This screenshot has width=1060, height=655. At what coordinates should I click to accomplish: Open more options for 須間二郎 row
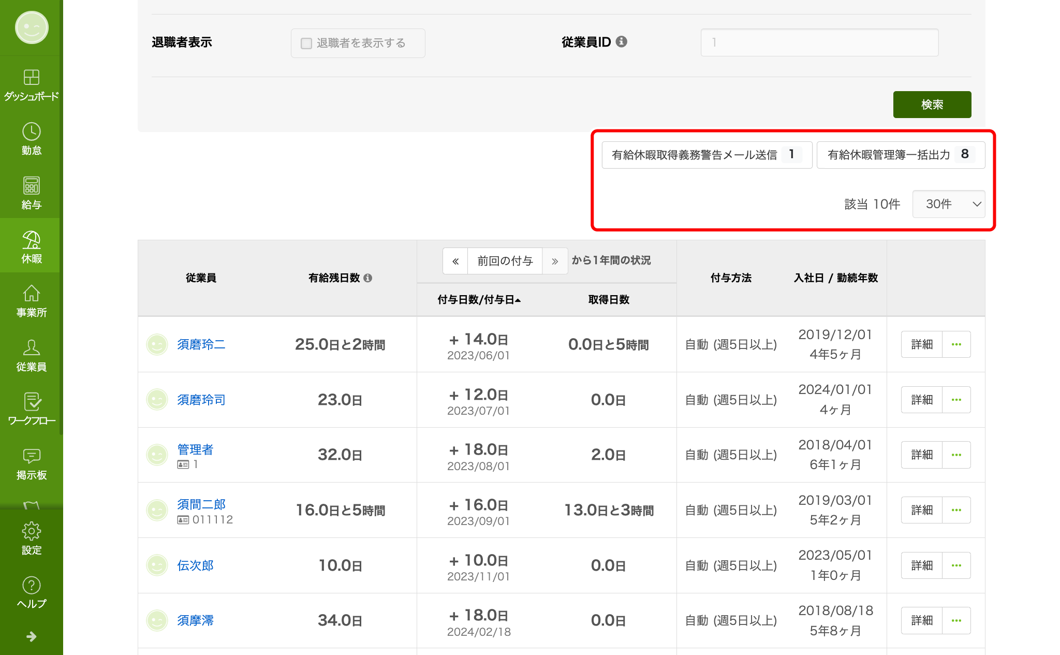pos(956,510)
